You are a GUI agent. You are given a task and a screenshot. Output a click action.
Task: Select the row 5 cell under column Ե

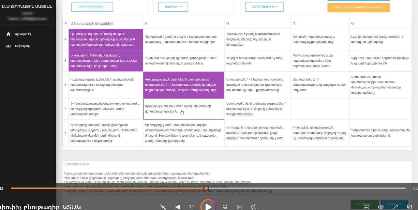tap(381, 61)
